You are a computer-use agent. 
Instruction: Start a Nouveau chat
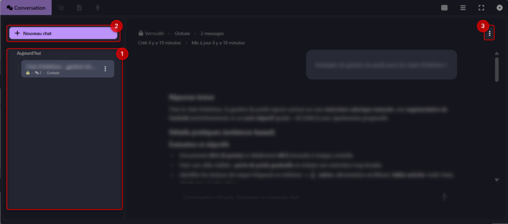click(63, 33)
